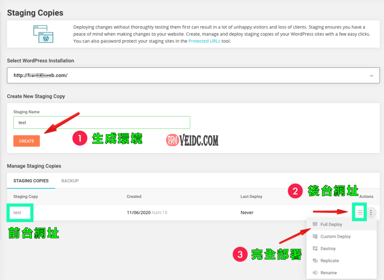Click the Last Deploy column header
Screen dimensions: 384x280
251,196
